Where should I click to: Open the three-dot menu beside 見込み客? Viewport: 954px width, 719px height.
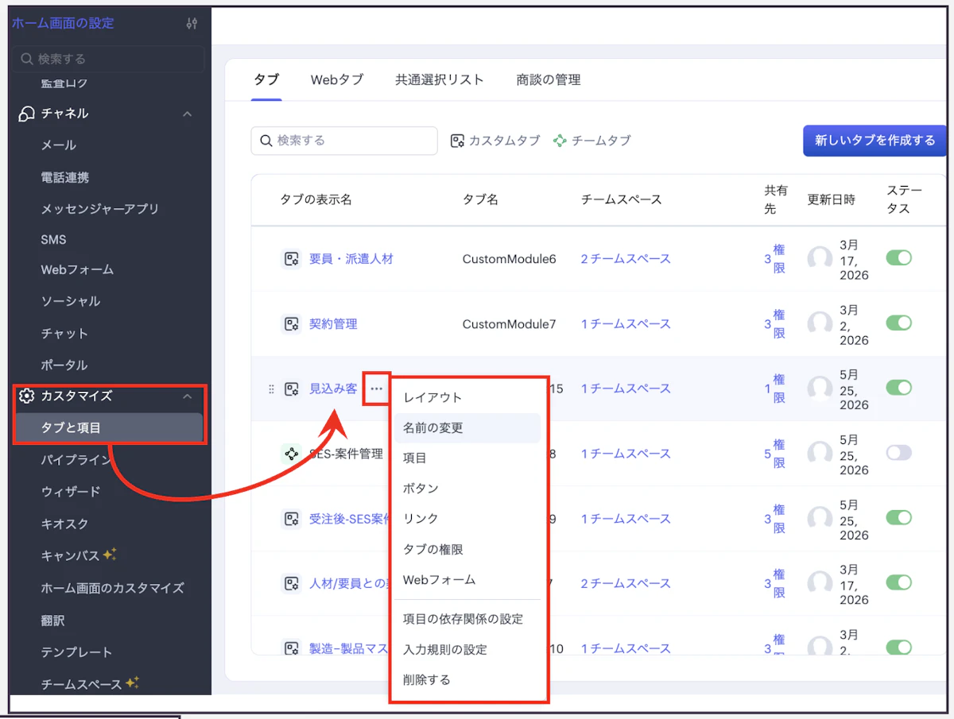376,388
